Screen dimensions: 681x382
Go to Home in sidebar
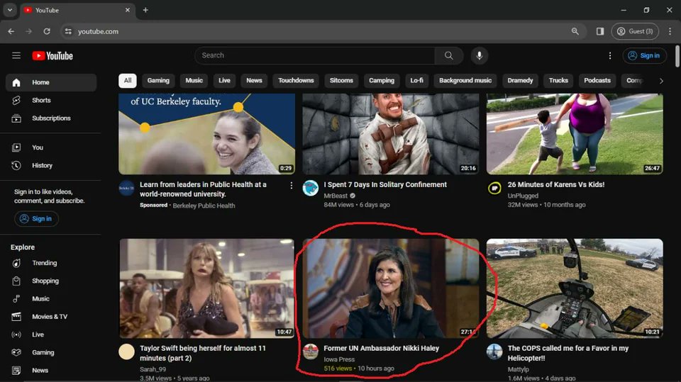[51, 82]
